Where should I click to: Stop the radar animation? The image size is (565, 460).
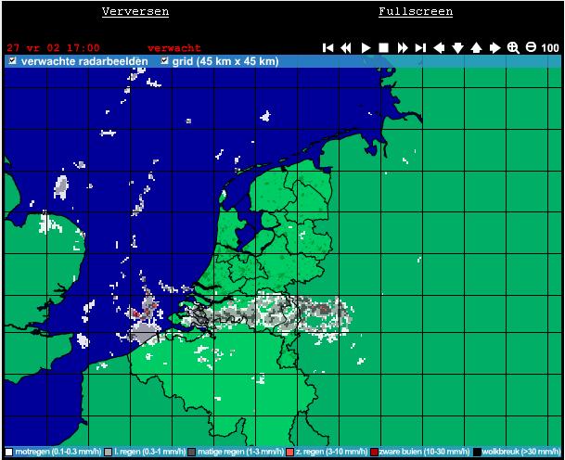(384, 48)
